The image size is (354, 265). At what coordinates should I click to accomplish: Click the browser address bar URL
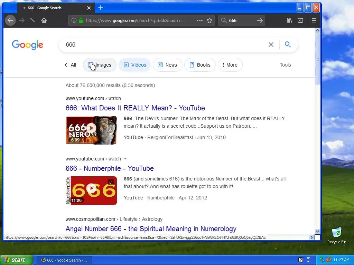(135, 20)
